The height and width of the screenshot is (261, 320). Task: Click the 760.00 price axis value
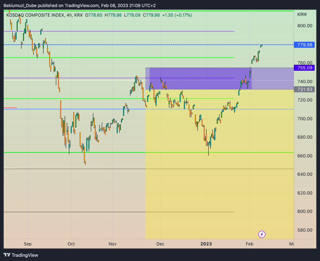pos(305,63)
